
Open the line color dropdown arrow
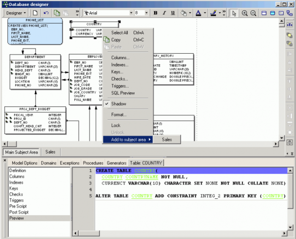pyautogui.click(x=220, y=13)
